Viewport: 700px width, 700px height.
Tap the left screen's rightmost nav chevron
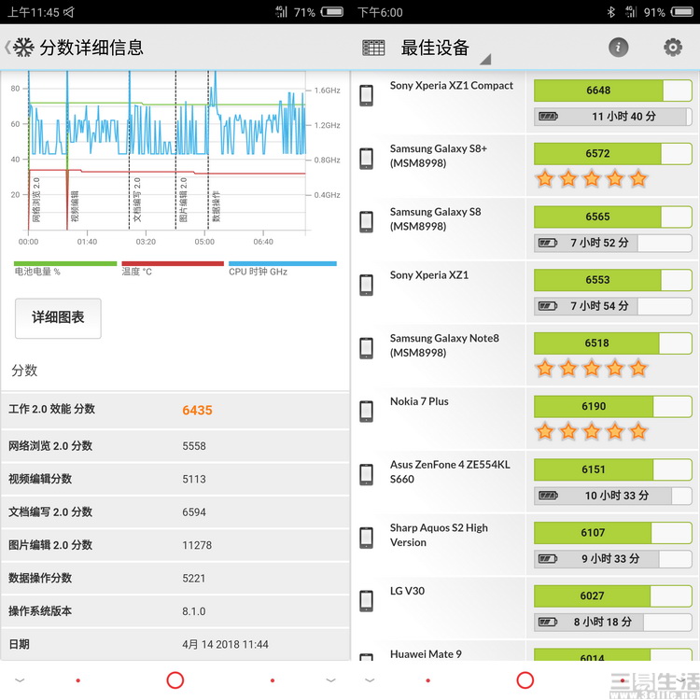point(330,680)
